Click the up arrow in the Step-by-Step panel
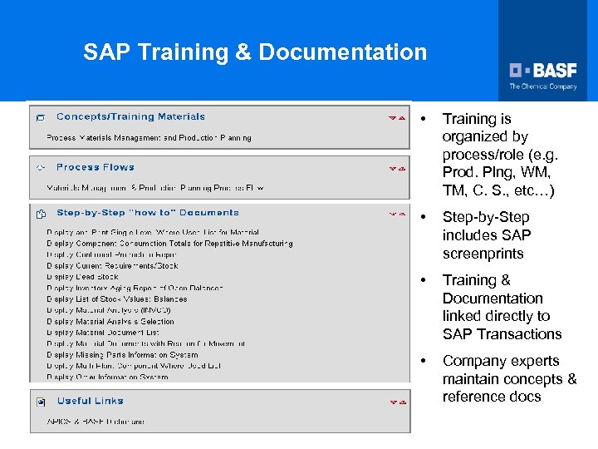 tap(402, 215)
